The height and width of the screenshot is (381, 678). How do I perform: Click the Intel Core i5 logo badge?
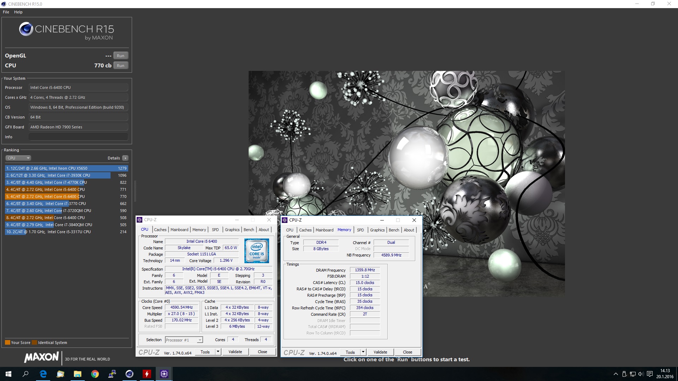click(x=257, y=251)
